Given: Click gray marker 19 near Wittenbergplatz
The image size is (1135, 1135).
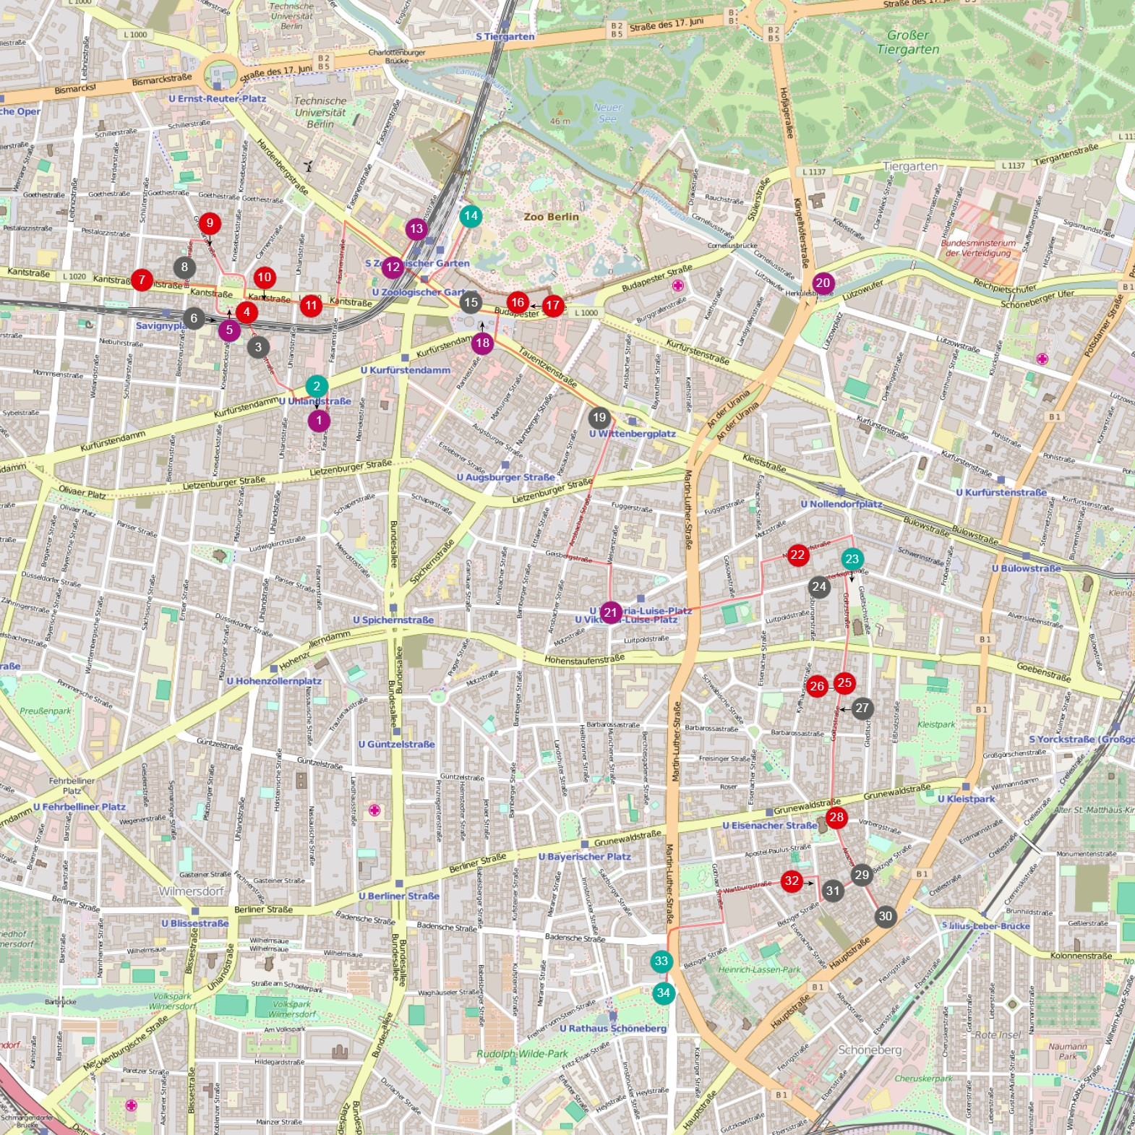Looking at the screenshot, I should click(x=599, y=417).
